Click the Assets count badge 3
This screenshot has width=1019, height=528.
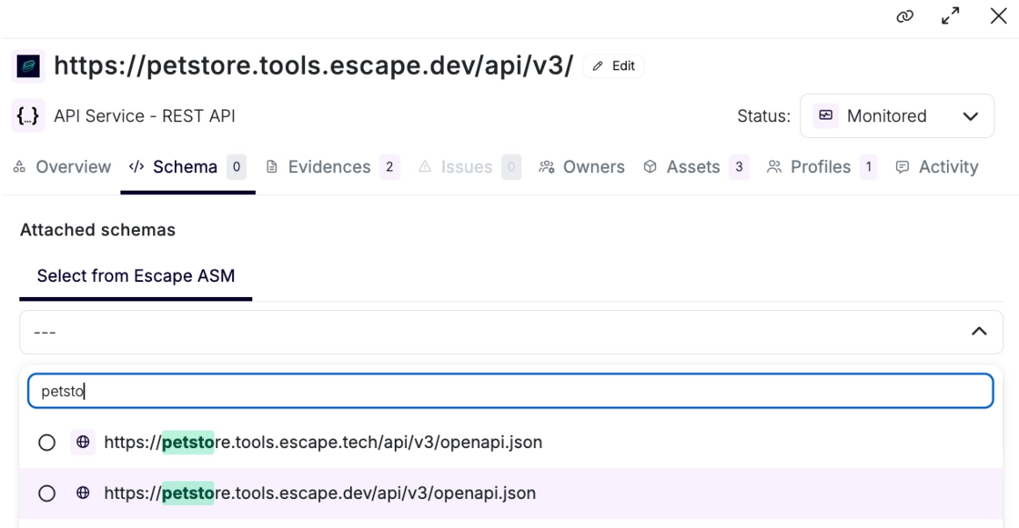(739, 167)
